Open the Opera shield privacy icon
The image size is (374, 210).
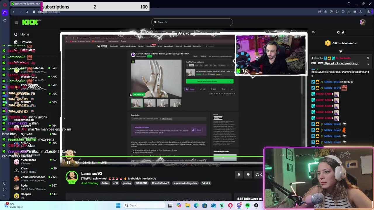pyautogui.click(x=331, y=12)
